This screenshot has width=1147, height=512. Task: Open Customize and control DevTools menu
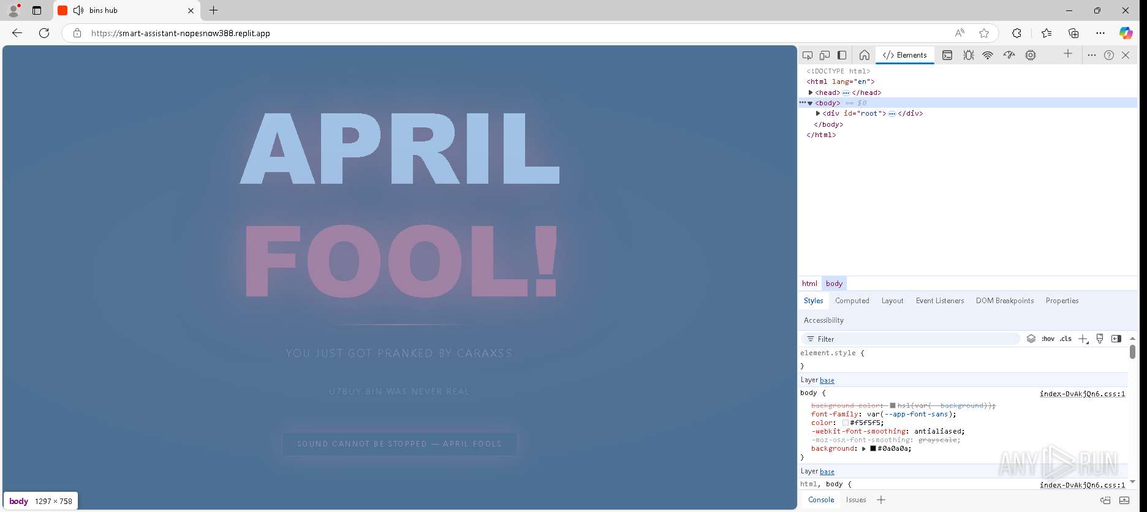[1091, 55]
